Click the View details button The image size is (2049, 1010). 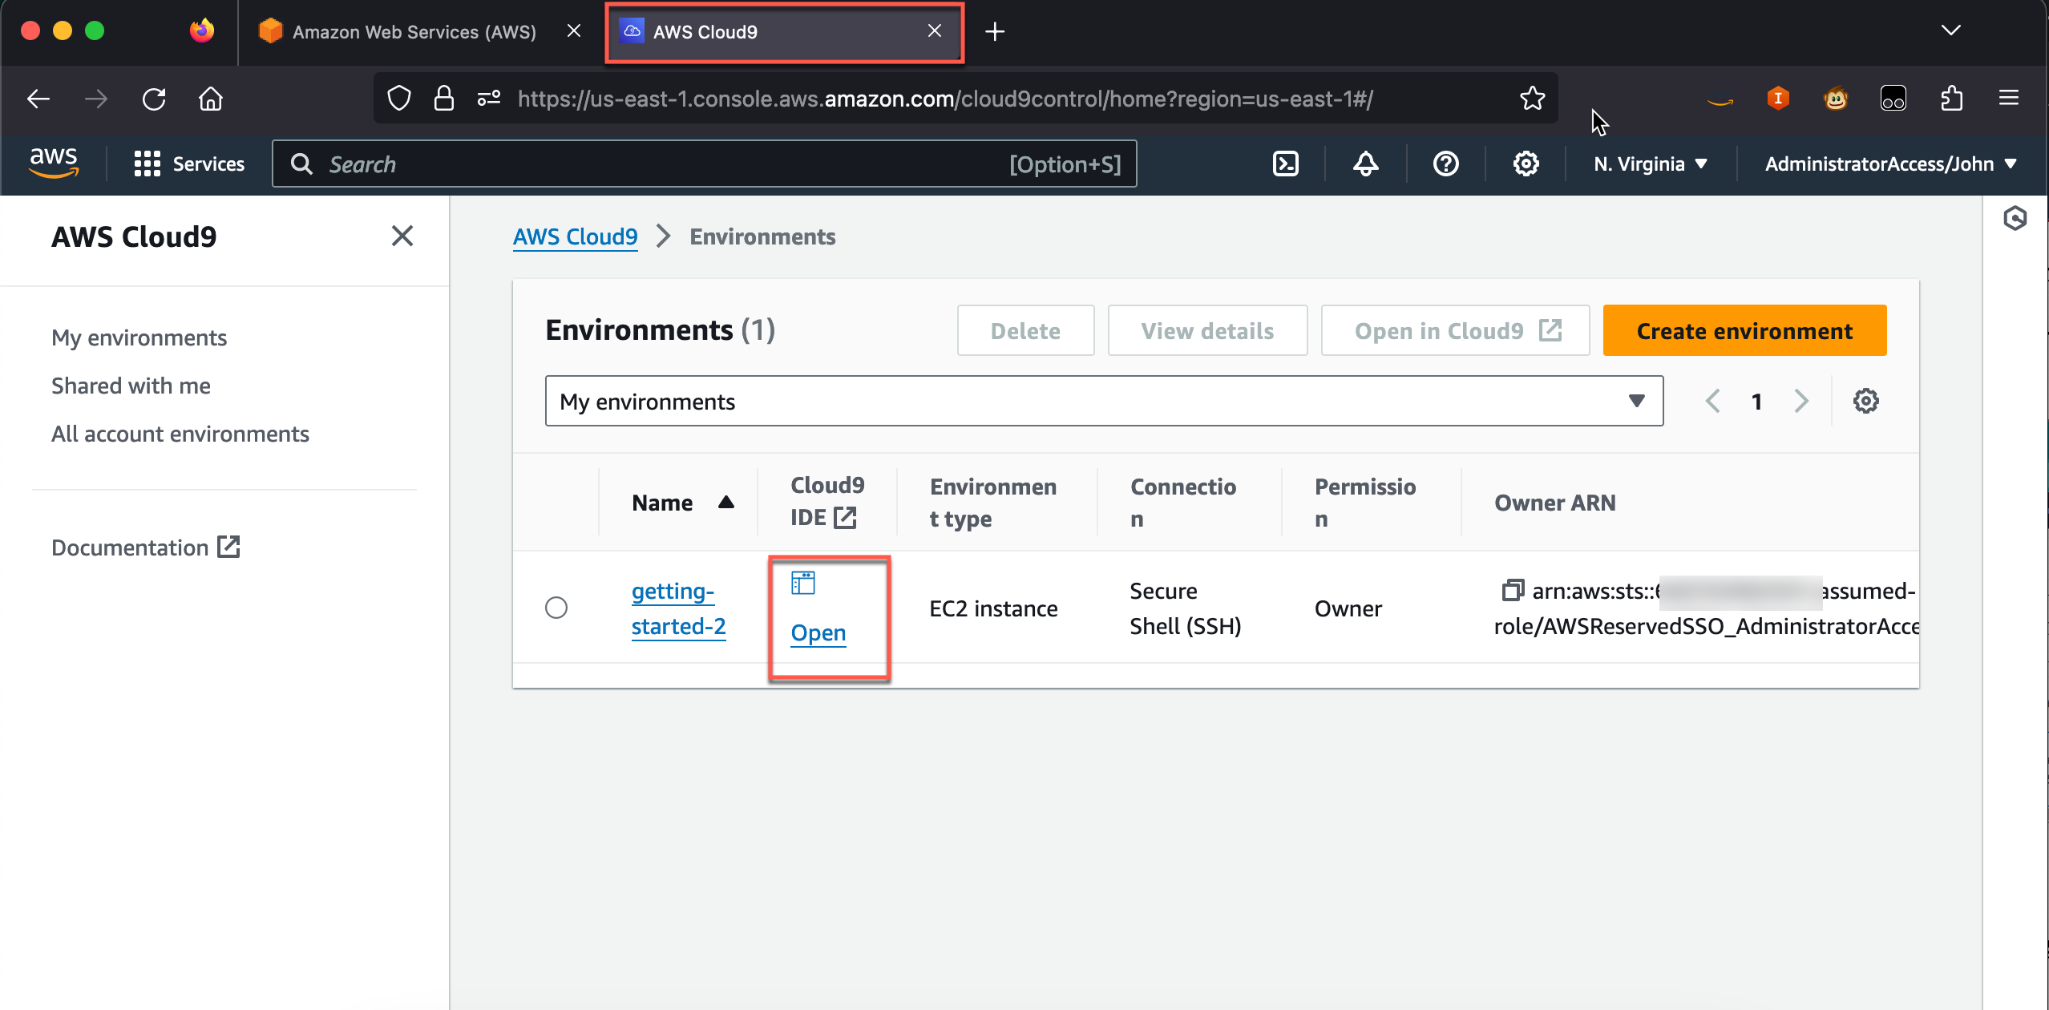(1207, 330)
